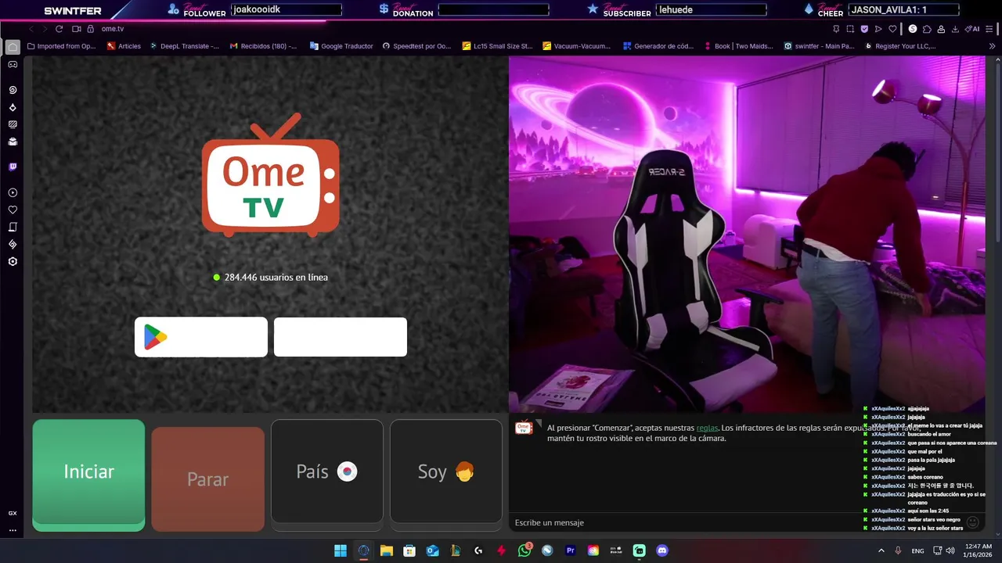Open the DeepL Translate bookmark
Viewport: 1002px width, 563px height.
click(184, 46)
